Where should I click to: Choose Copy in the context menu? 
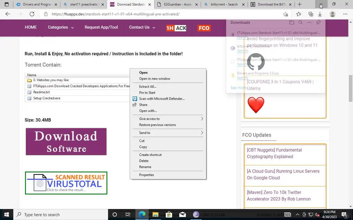tap(168, 147)
